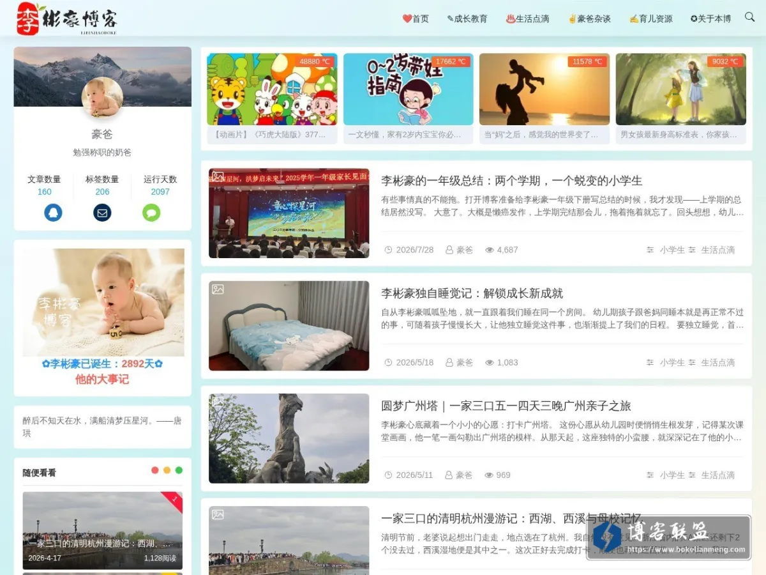
Task: Click author 豪爸 on the 2026/5/11 article
Action: [460, 475]
